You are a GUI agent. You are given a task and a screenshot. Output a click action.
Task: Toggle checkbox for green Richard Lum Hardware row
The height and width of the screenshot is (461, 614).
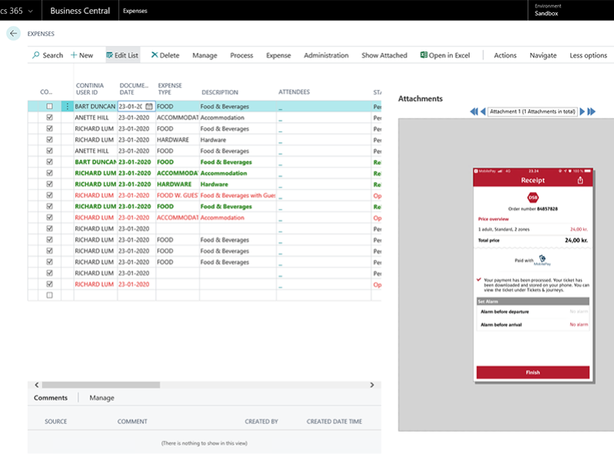pos(49,184)
